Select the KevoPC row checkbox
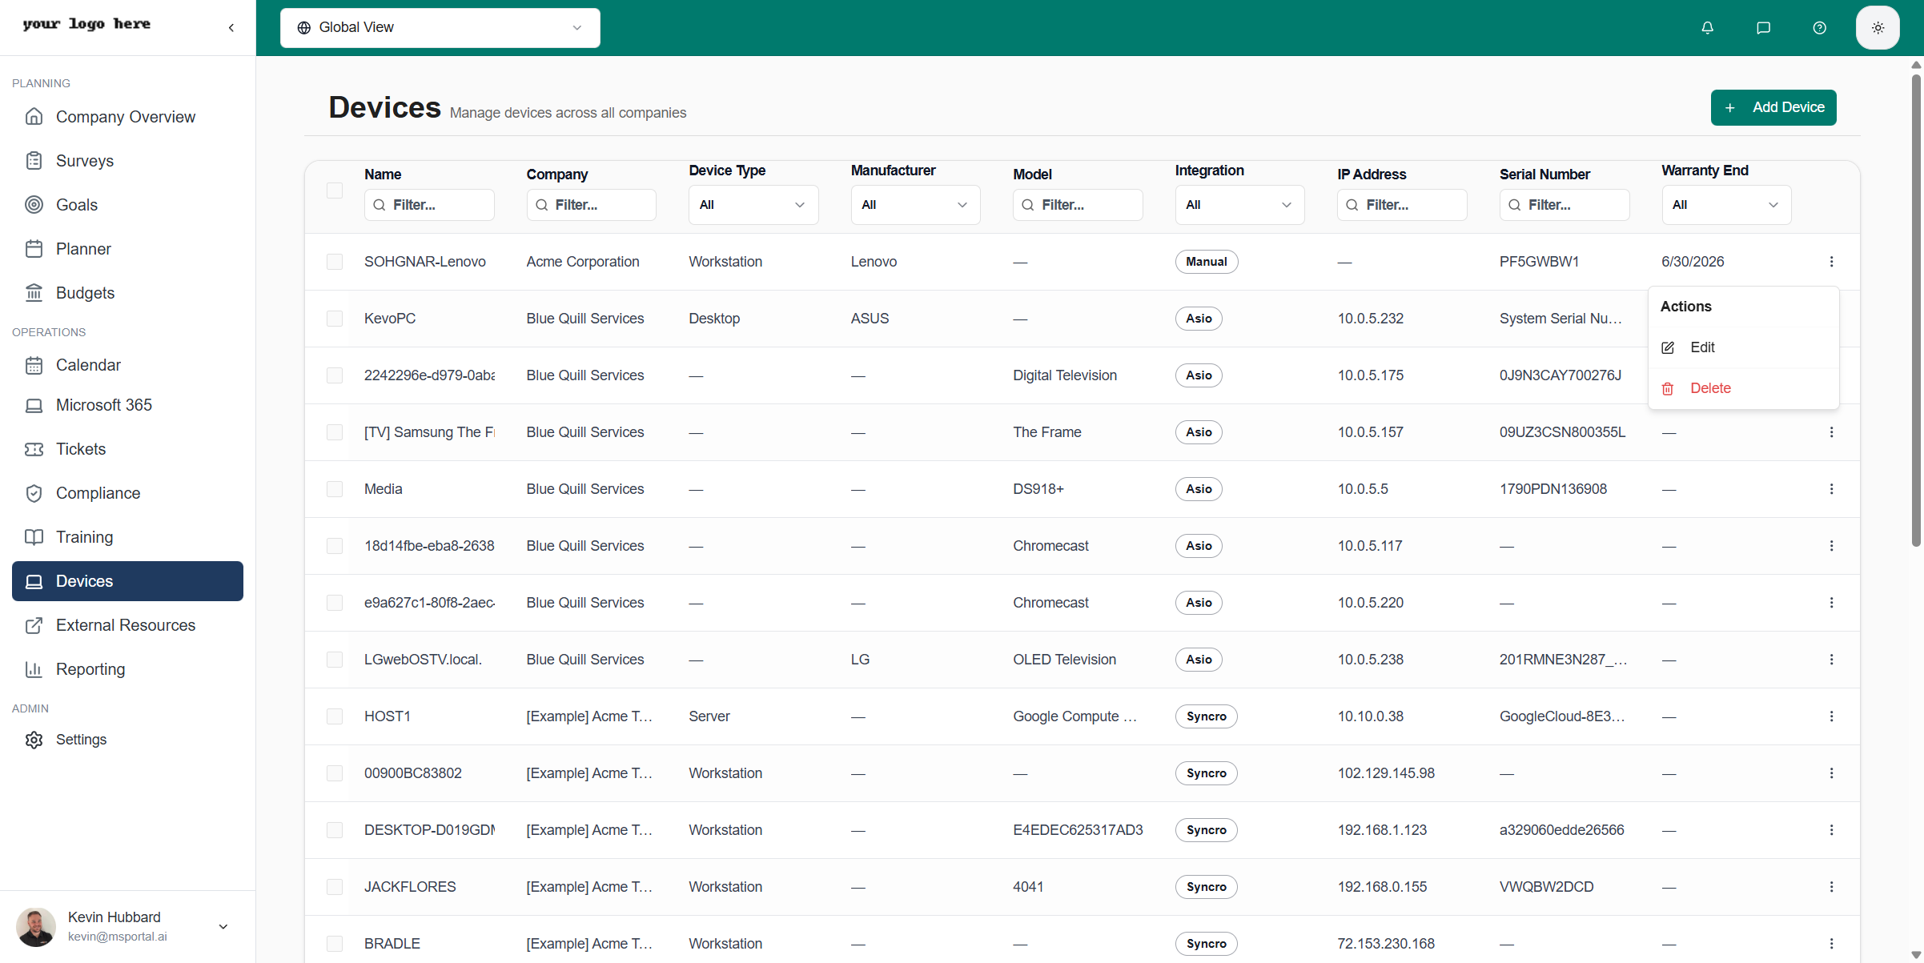Screen dimensions: 1924x963 [335, 319]
